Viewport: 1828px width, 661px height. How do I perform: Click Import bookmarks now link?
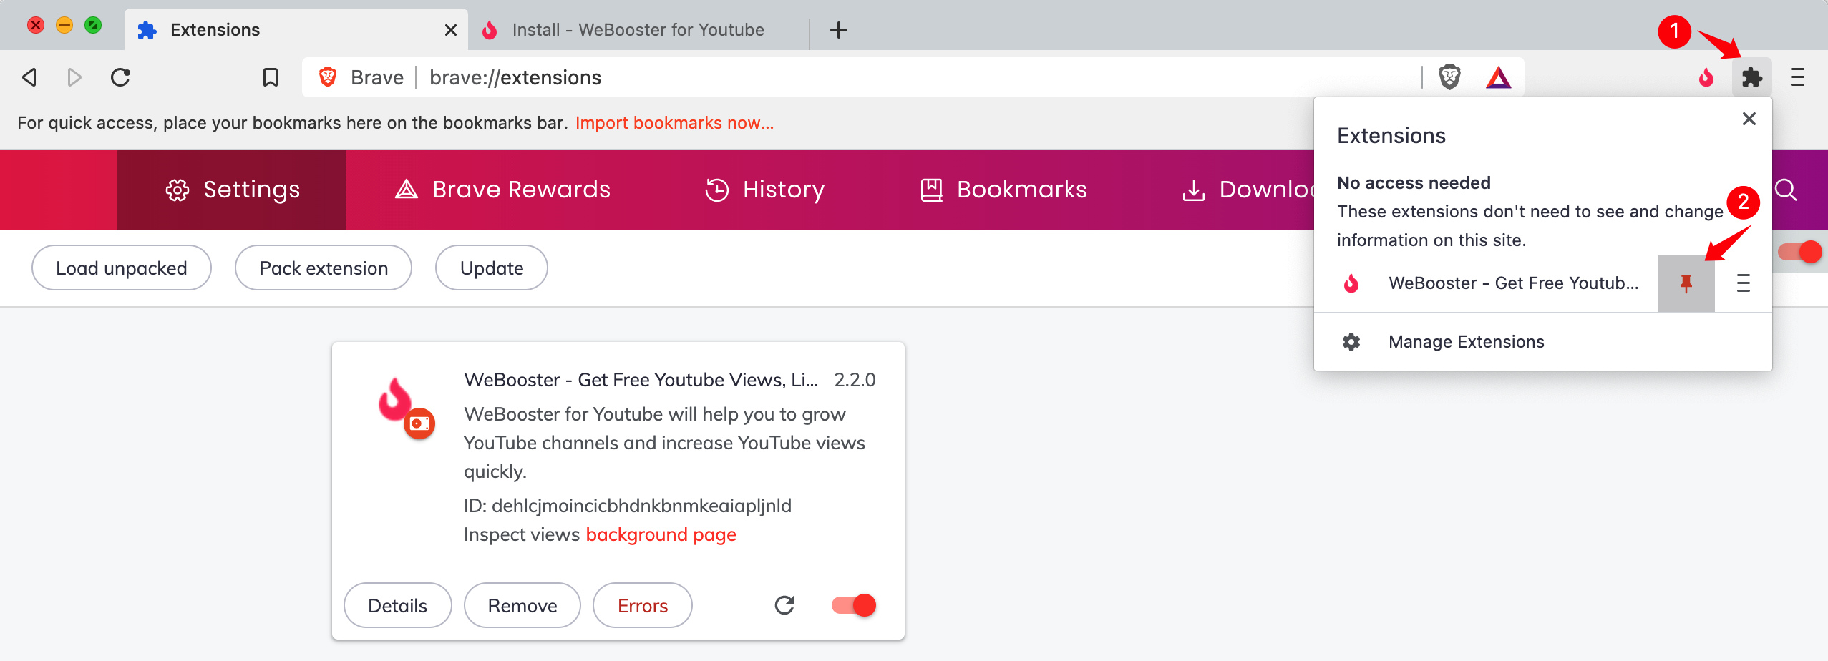(674, 123)
